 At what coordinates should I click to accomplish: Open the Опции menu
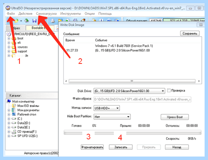pyautogui.click(x=90, y=13)
